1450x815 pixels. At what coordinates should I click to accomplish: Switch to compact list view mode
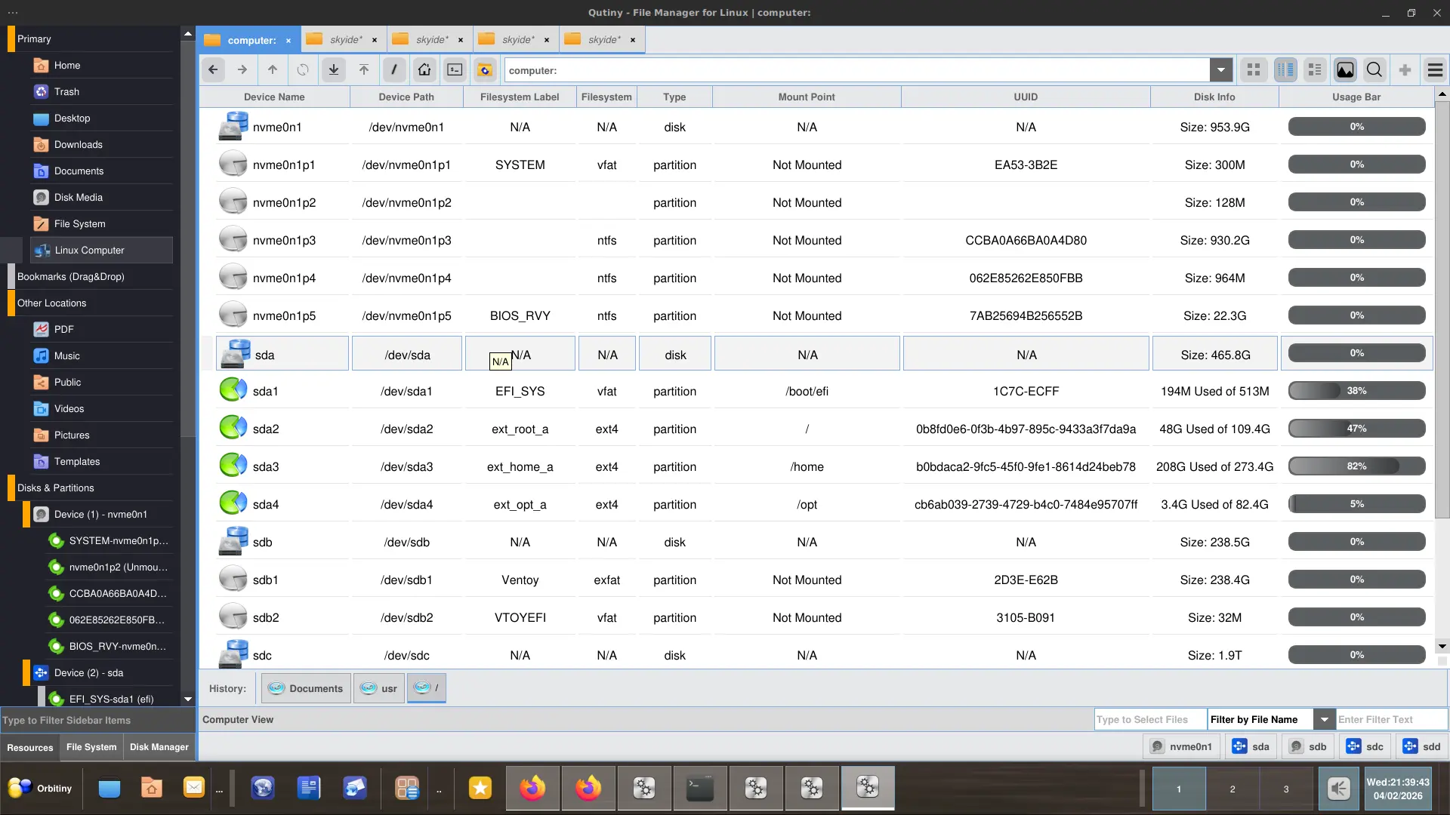[x=1315, y=70]
